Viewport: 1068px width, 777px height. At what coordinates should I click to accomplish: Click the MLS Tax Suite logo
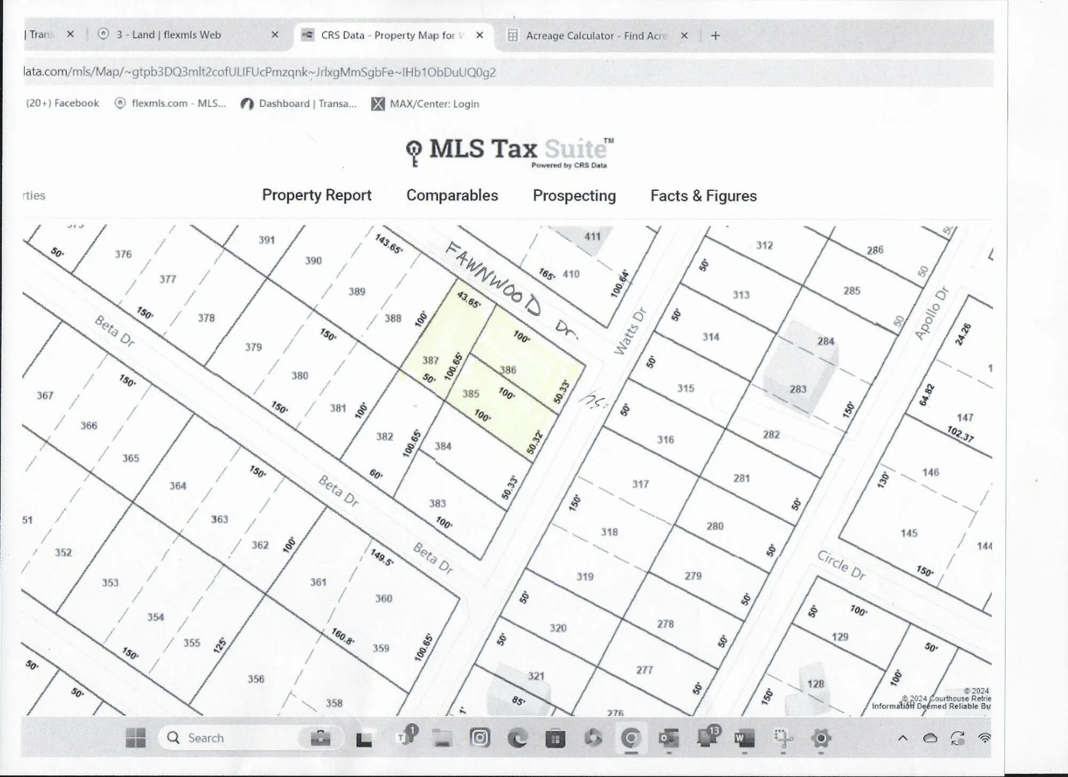[x=509, y=152]
